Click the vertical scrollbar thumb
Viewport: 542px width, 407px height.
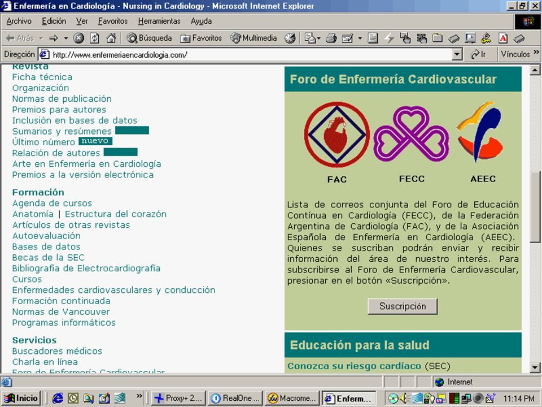(535, 206)
